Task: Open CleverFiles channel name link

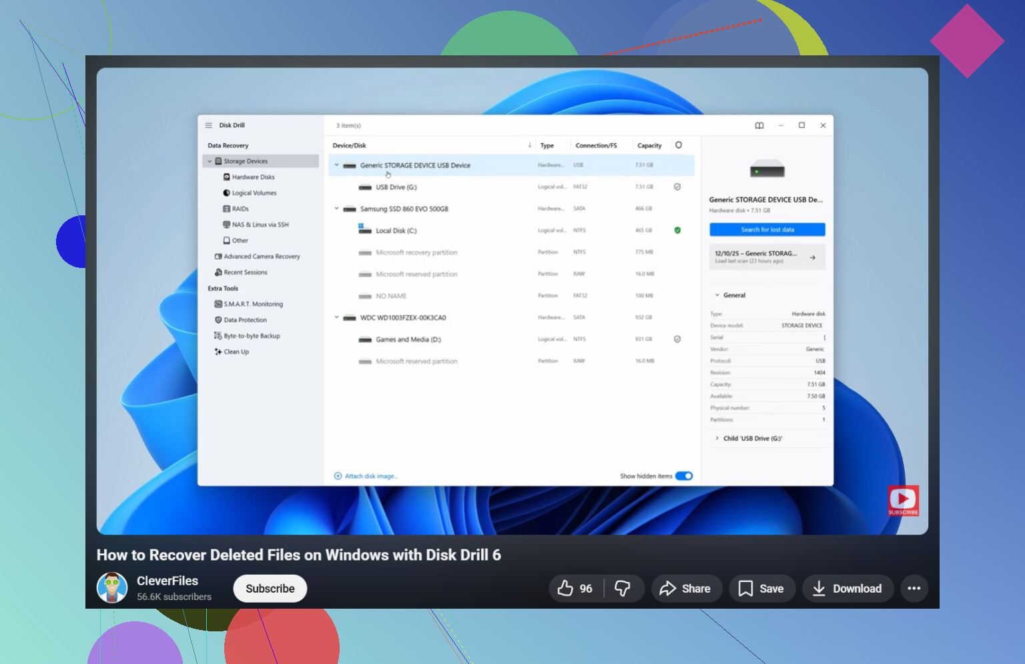Action: tap(167, 581)
